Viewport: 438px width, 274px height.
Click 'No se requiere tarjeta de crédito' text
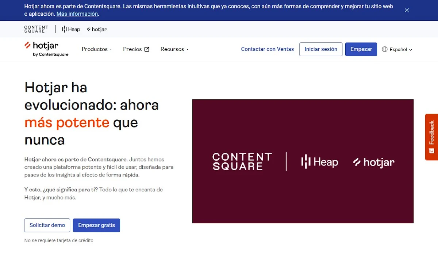click(59, 240)
